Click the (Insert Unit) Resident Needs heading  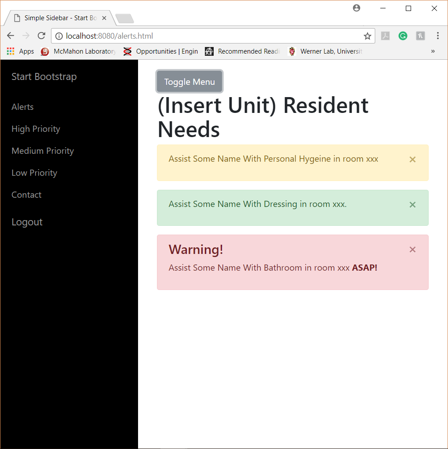click(x=263, y=117)
